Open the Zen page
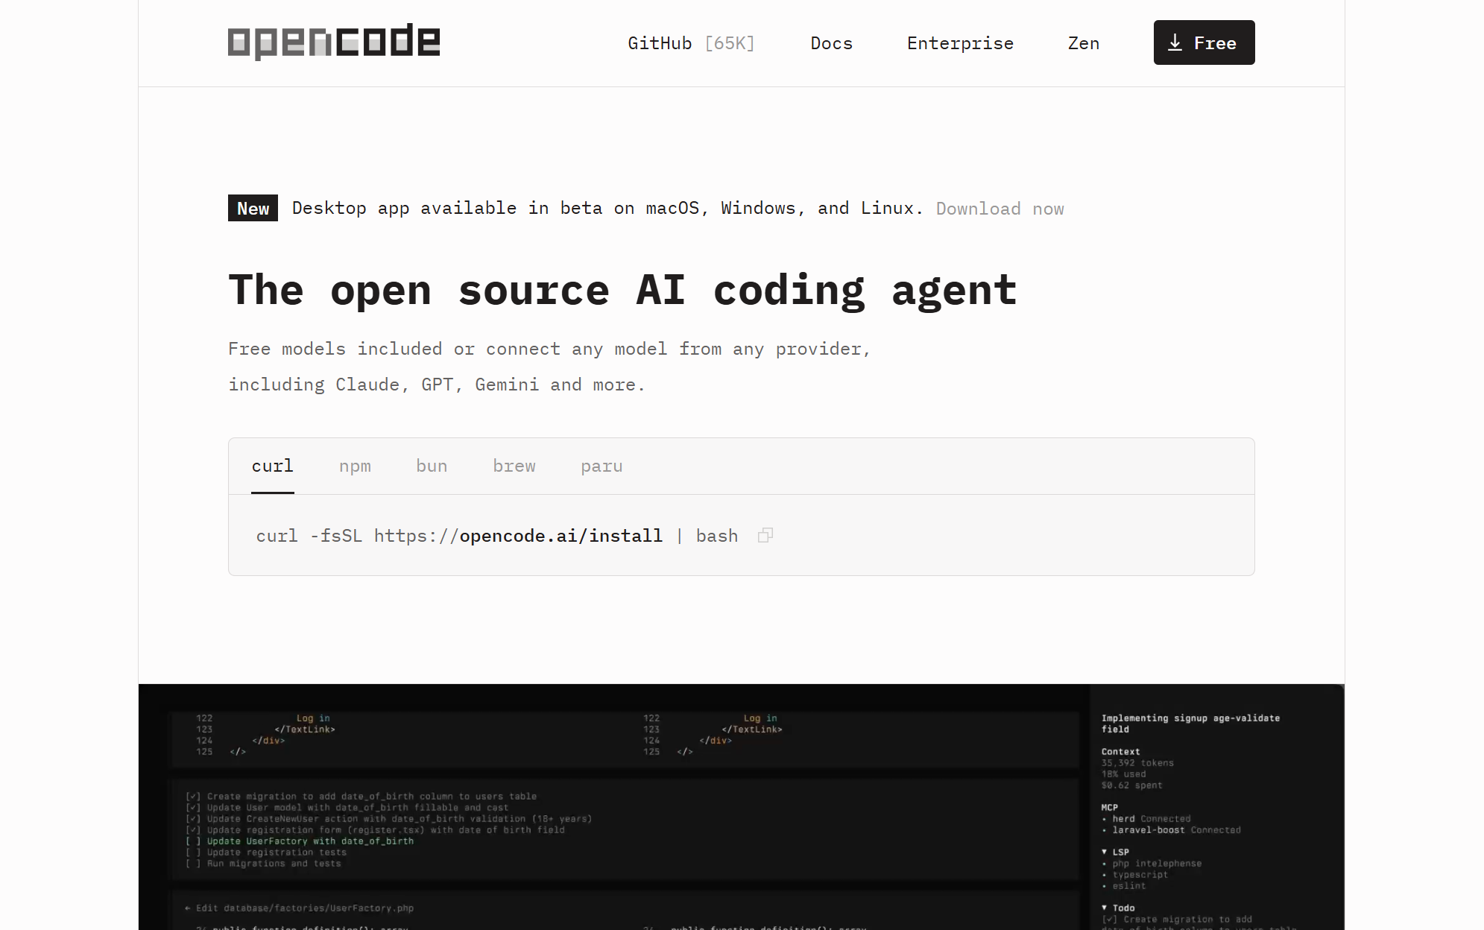This screenshot has width=1484, height=930. tap(1083, 43)
